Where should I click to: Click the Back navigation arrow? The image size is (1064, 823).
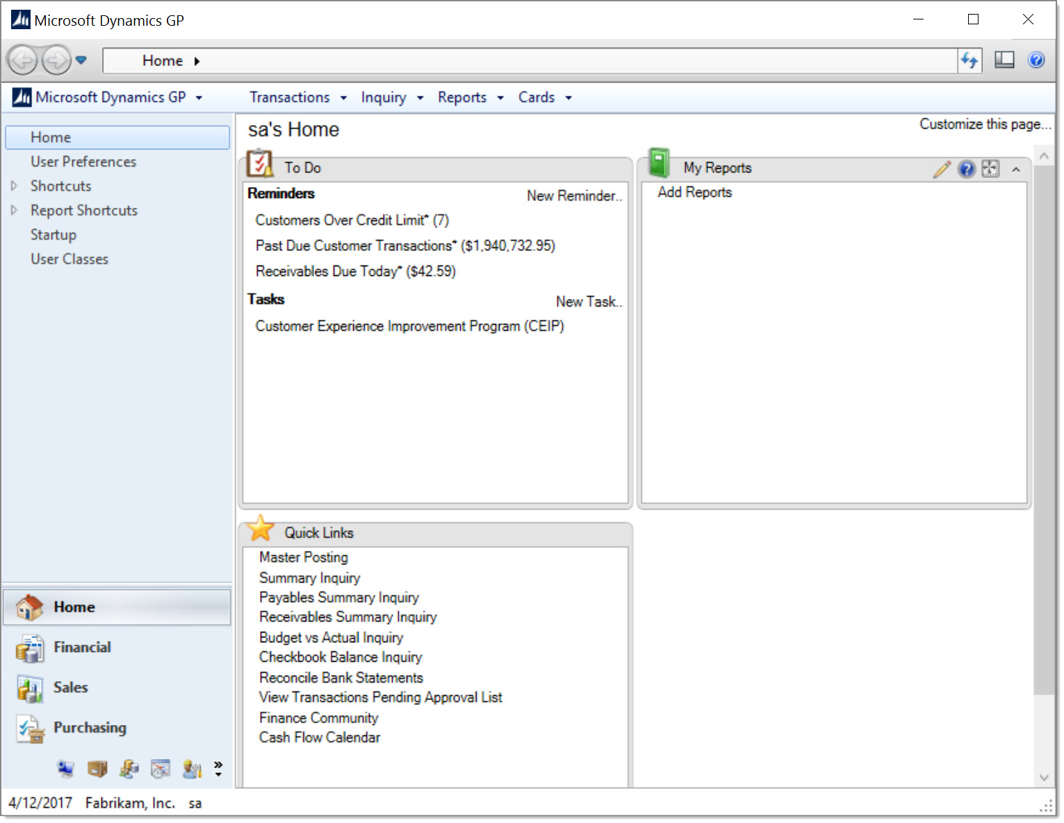pyautogui.click(x=22, y=60)
